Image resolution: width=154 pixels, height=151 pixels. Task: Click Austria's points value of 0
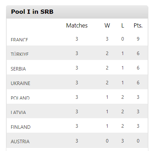click(138, 141)
